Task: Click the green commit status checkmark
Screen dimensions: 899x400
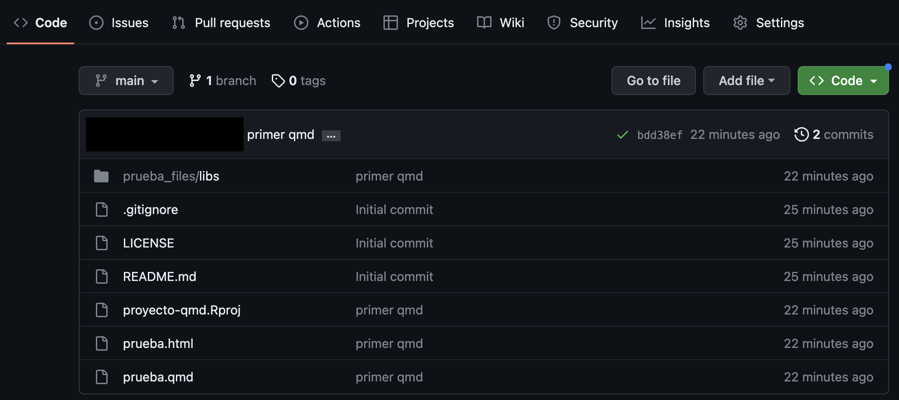Action: 622,135
